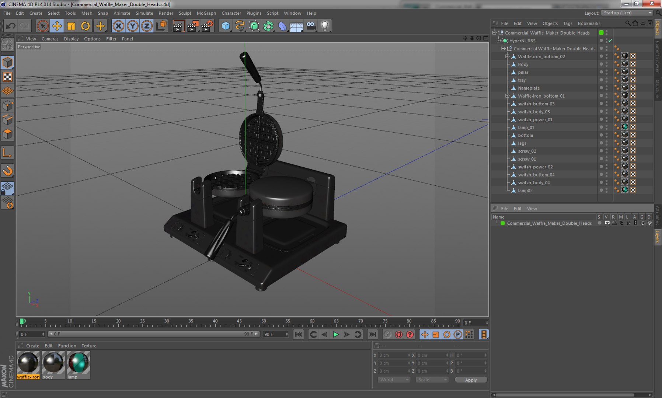Open the spline tools icon
The image size is (662, 398).
[x=240, y=26]
